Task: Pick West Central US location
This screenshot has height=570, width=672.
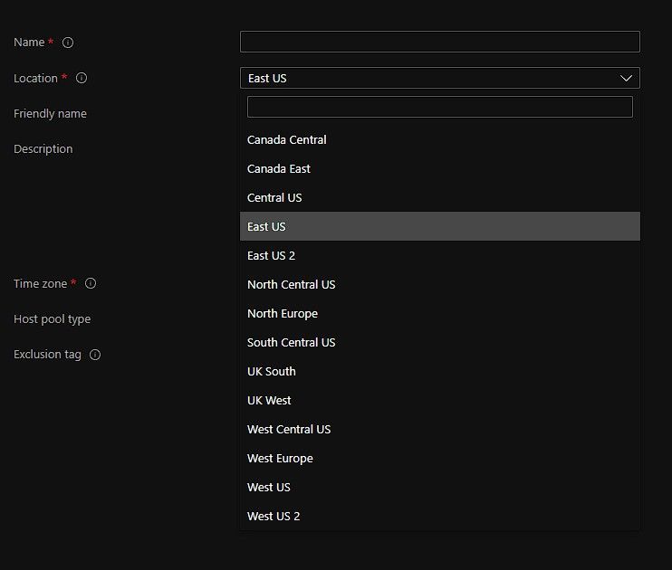Action: pyautogui.click(x=289, y=430)
